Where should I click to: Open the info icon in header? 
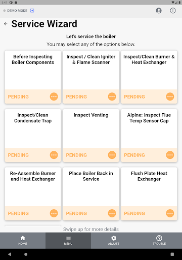click(173, 11)
